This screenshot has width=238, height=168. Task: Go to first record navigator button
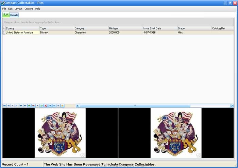tap(4, 106)
